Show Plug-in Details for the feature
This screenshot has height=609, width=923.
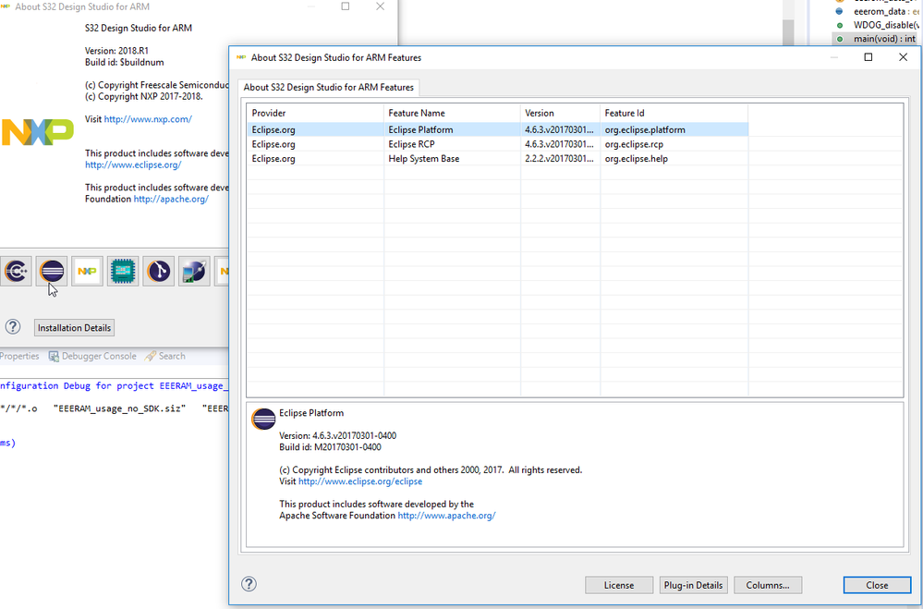pyautogui.click(x=693, y=585)
